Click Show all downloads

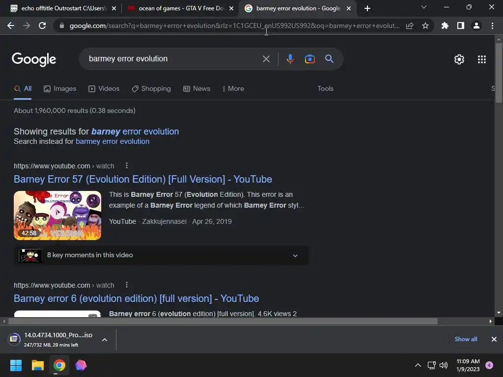[466, 339]
